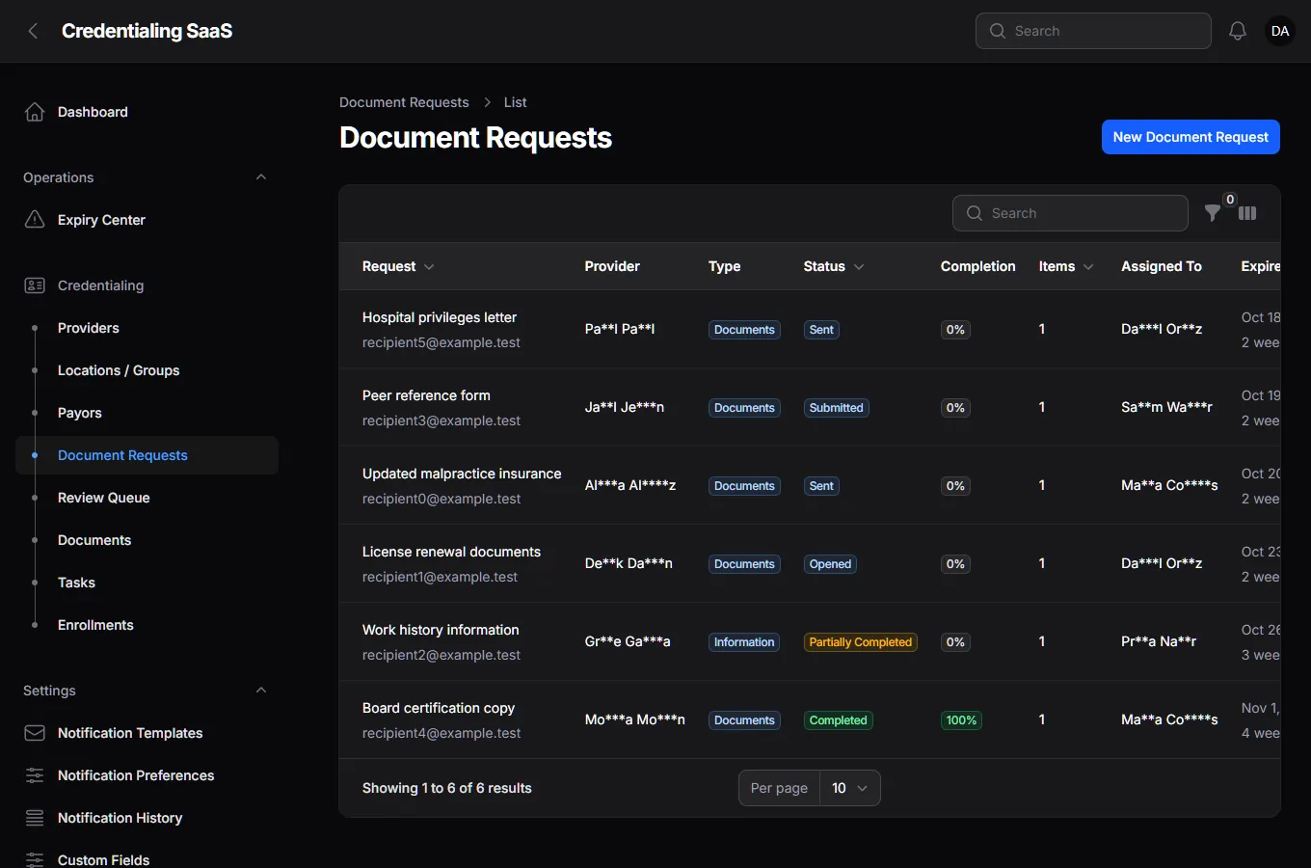Viewport: 1311px width, 868px height.
Task: Go to the Review Queue page
Action: [x=104, y=498]
